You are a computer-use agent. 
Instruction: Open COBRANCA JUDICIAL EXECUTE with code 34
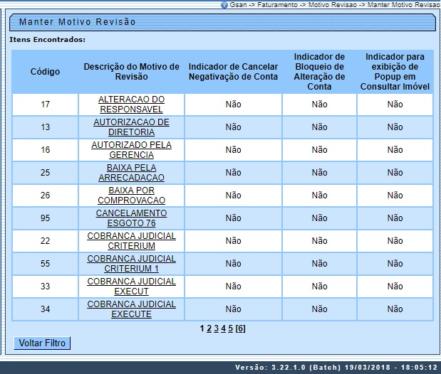(x=131, y=309)
